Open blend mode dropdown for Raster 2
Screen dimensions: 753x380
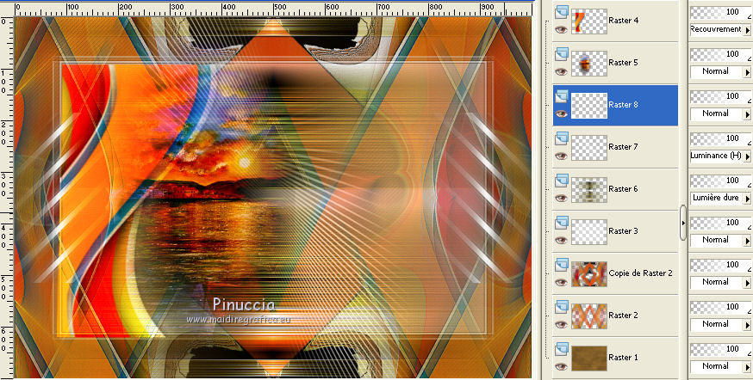[747, 325]
